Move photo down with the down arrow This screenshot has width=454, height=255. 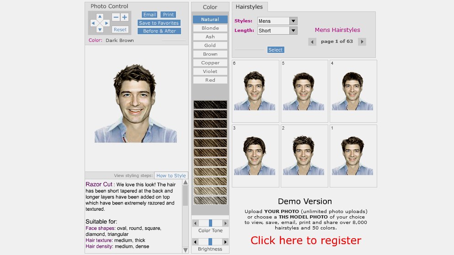point(100,29)
